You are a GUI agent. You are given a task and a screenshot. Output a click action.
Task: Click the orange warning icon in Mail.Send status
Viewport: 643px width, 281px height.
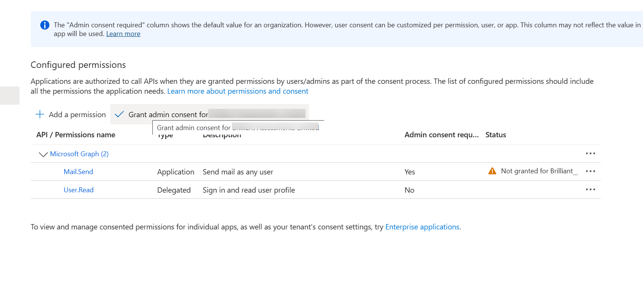(x=492, y=171)
